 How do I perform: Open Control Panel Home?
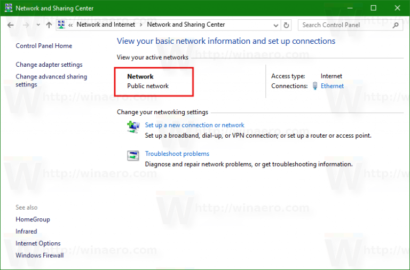pyautogui.click(x=44, y=46)
